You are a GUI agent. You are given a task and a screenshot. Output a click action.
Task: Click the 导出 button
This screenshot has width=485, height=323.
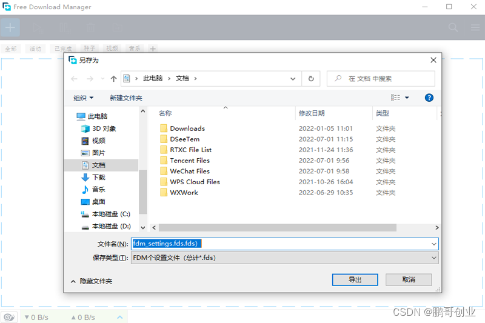[355, 280]
